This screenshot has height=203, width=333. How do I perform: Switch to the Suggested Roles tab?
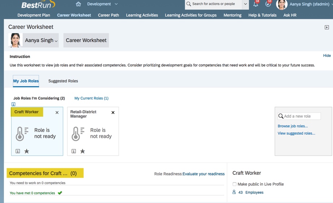click(63, 81)
